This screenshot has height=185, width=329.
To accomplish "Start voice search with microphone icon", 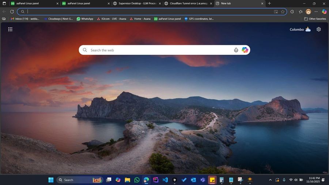I will click(236, 50).
